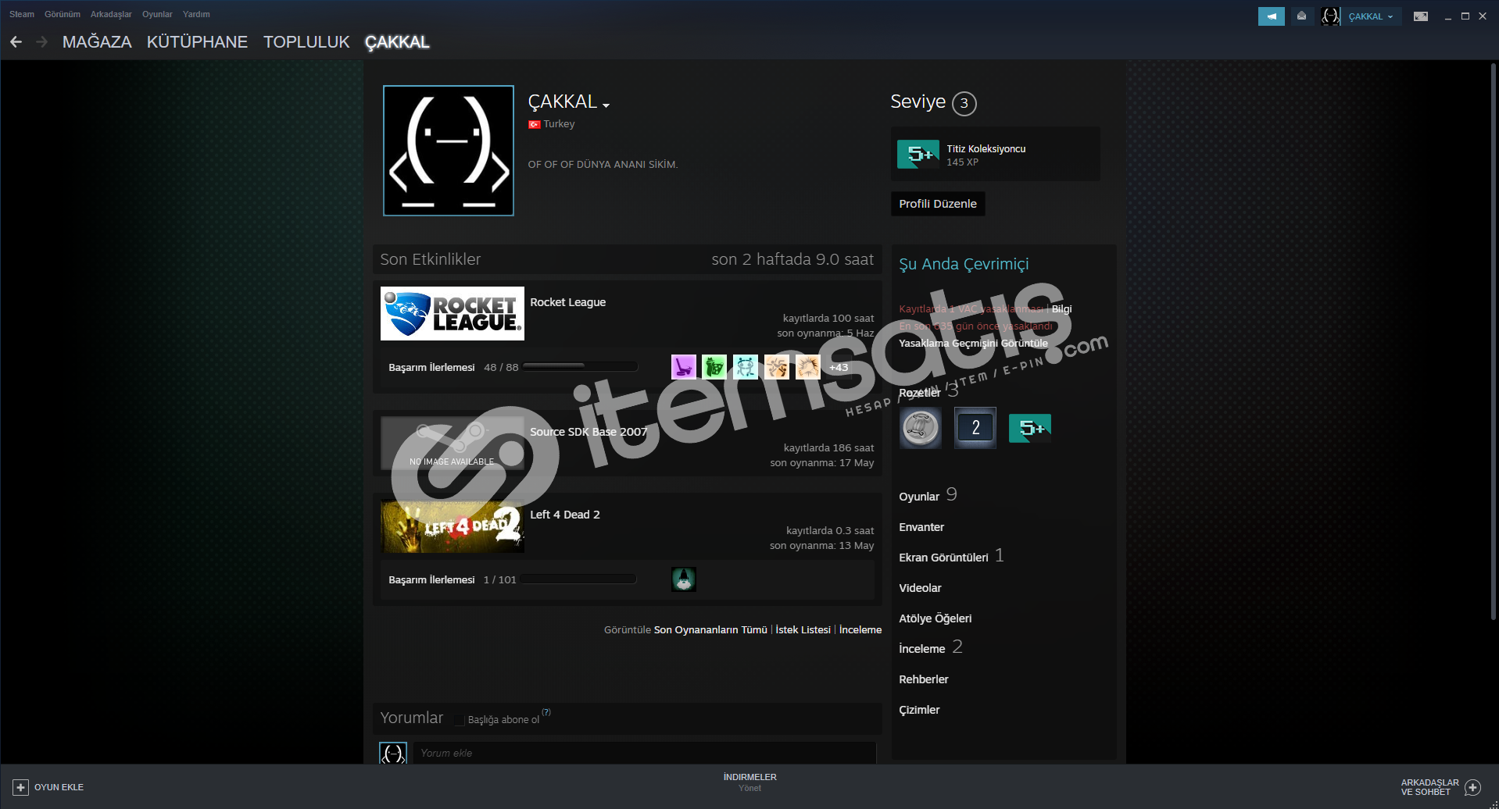This screenshot has height=809, width=1499.
Task: Click the plus icon for Oyun Ekle
Action: pos(21,787)
